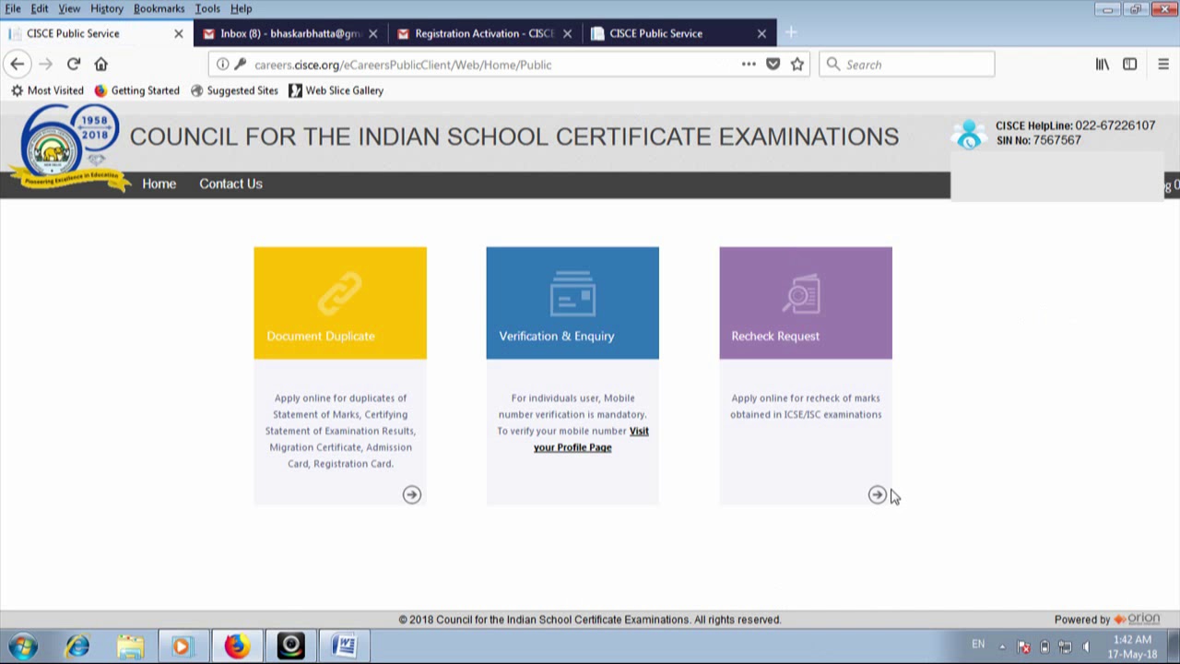1180x664 pixels.
Task: Open the camera app taskbar icon
Action: pos(290,646)
